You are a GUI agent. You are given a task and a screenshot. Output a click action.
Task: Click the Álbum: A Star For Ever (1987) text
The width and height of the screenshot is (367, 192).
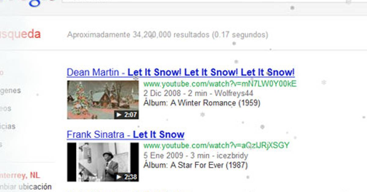195,165
